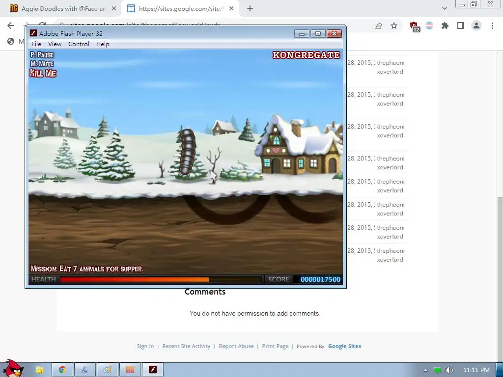
Task: Click the Adobe Flash Player title icon
Action: pos(33,33)
